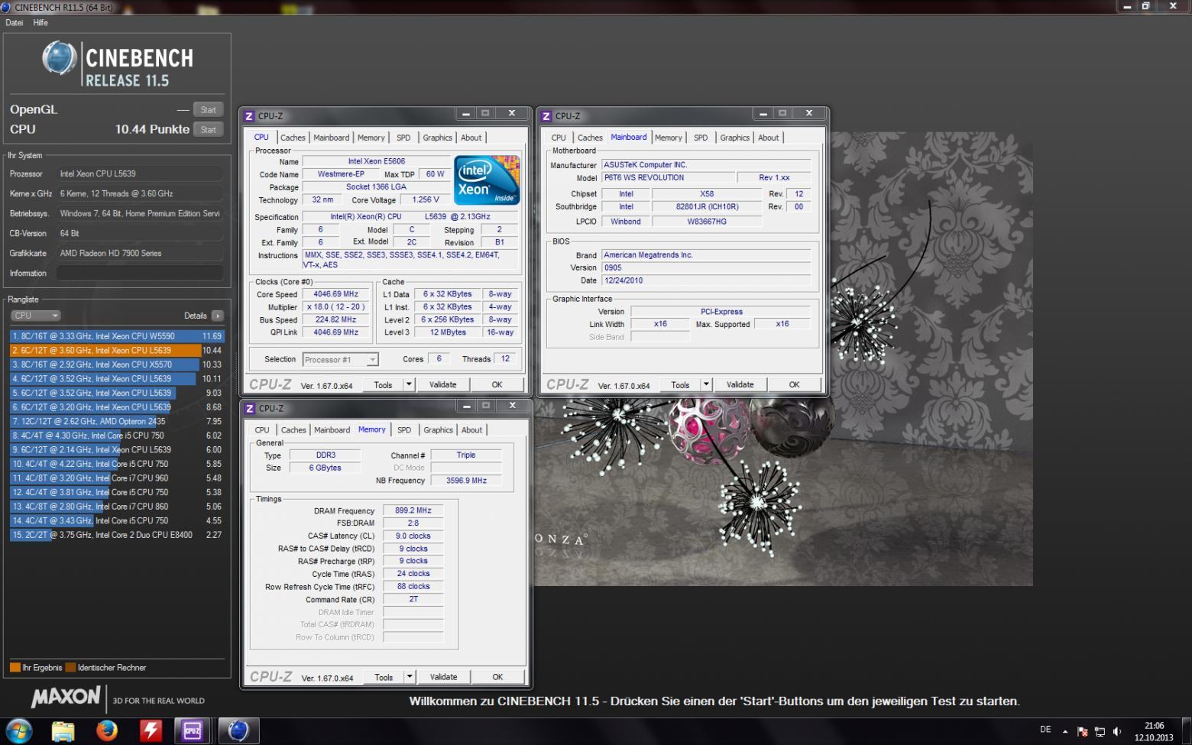1192x745 pixels.
Task: Click DRAM Frequency value 899.2 MHz
Action: (413, 510)
